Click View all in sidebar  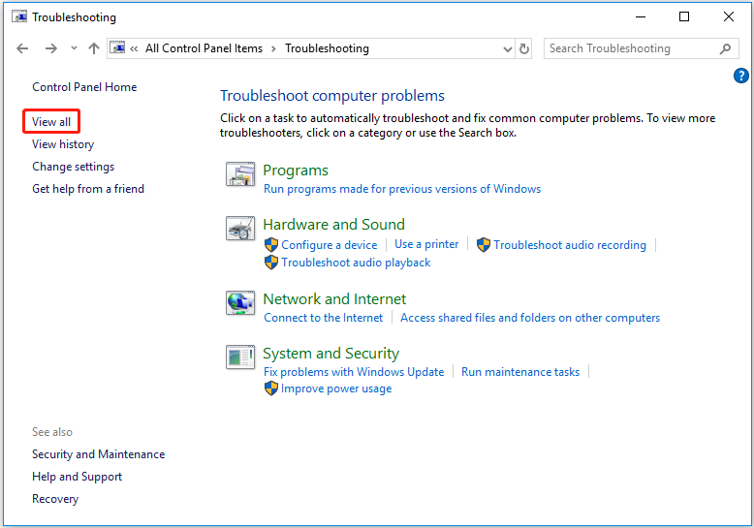coord(51,122)
